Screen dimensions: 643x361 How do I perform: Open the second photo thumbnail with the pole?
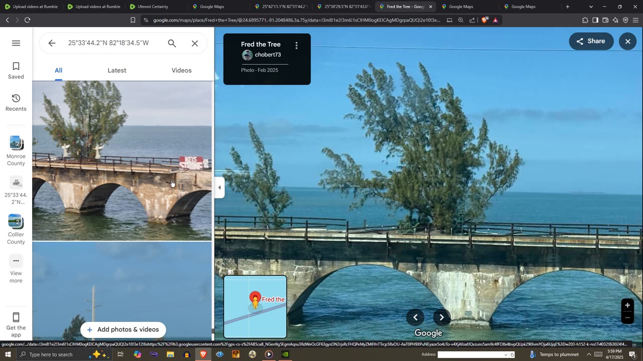click(122, 291)
